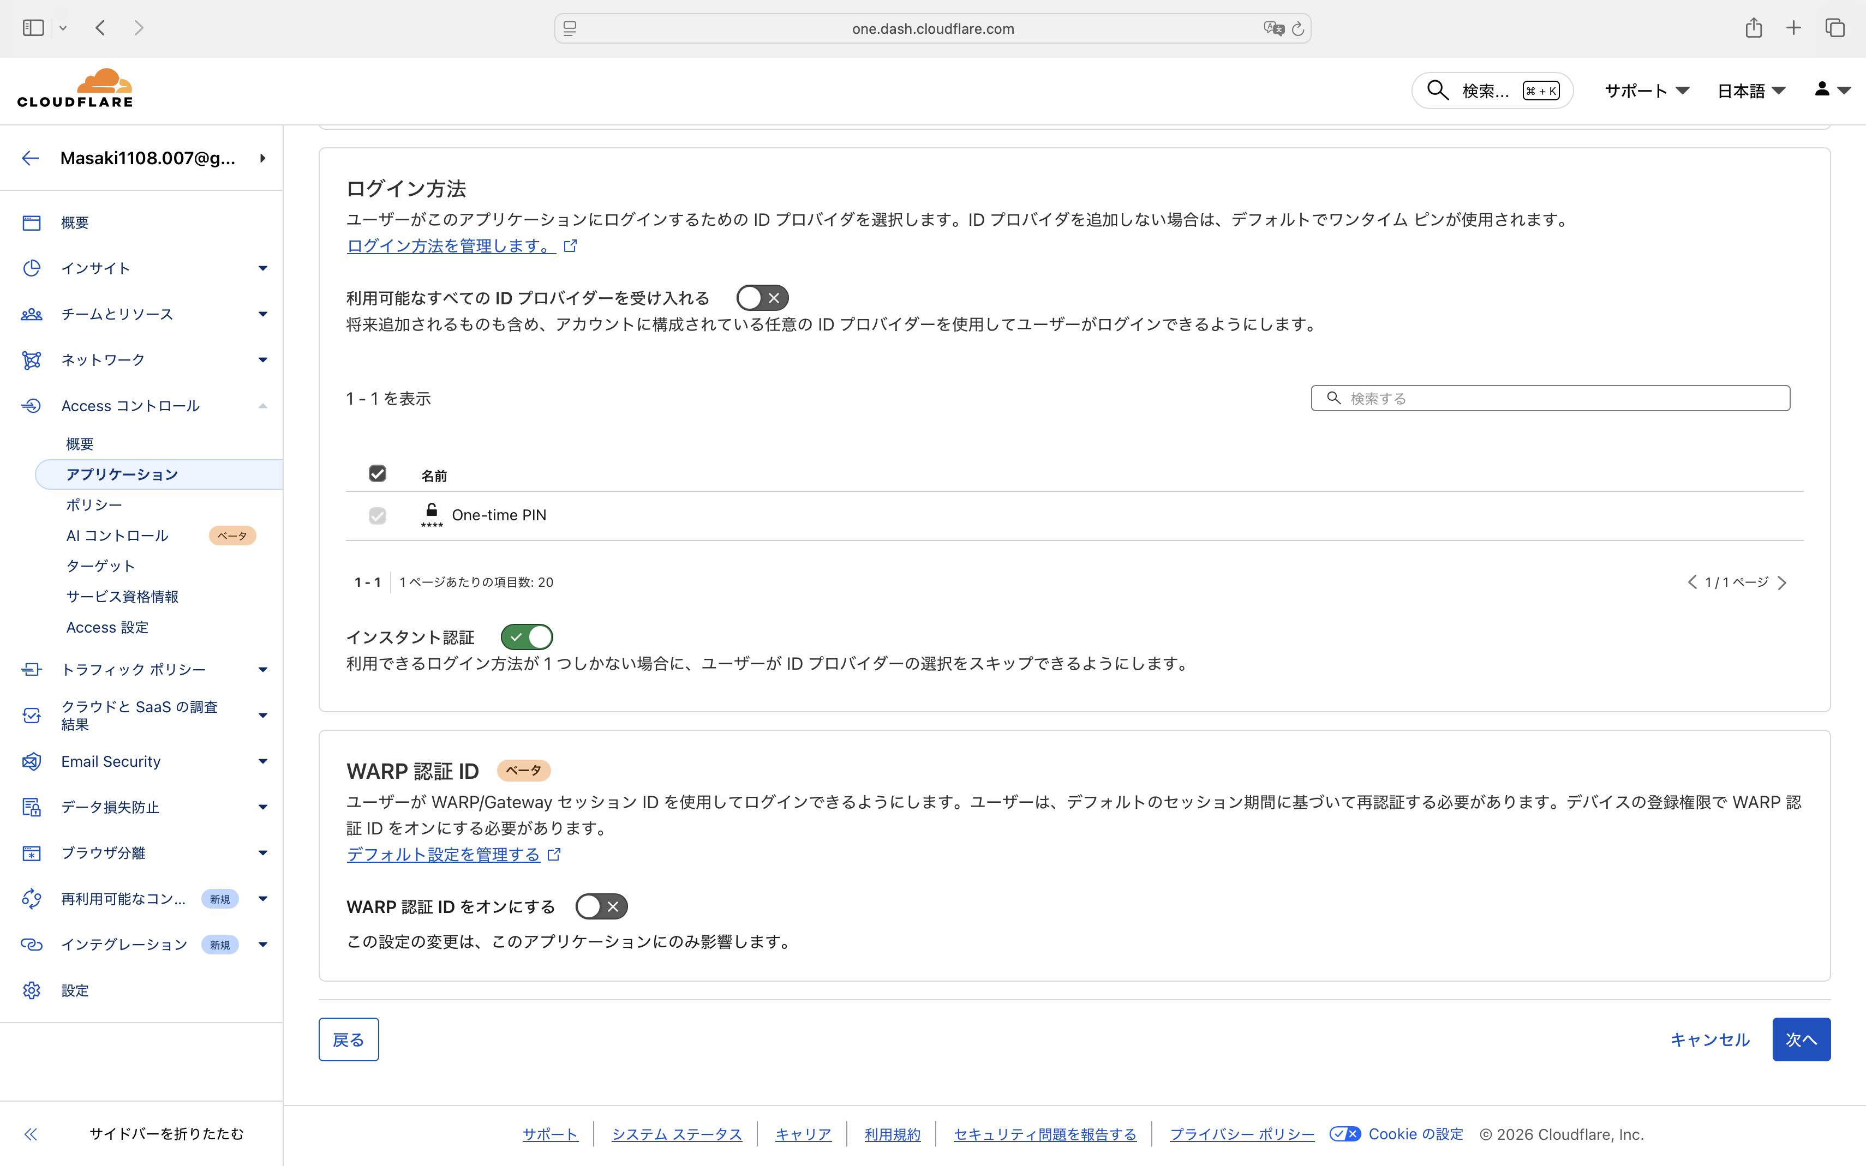Viewport: 1866px width, 1166px height.
Task: Click the ブラウザ分離 sidebar icon
Action: point(31,852)
